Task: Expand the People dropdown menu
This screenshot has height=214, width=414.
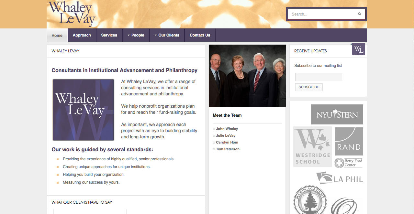Action: (x=136, y=35)
